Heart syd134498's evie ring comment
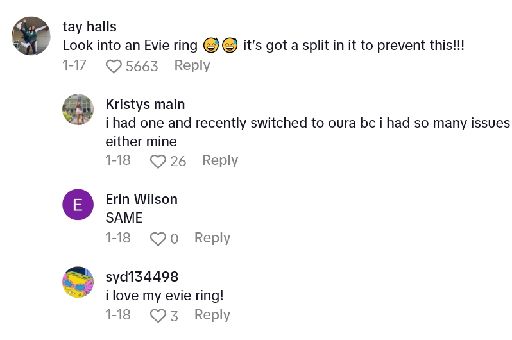Image resolution: width=512 pixels, height=340 pixels. pyautogui.click(x=158, y=316)
